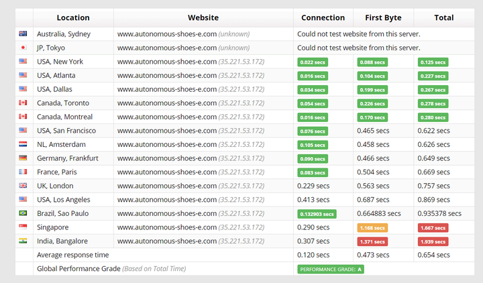Image resolution: width=483 pixels, height=283 pixels.
Task: Click London's 0.757 secs total value
Action: coord(434,186)
